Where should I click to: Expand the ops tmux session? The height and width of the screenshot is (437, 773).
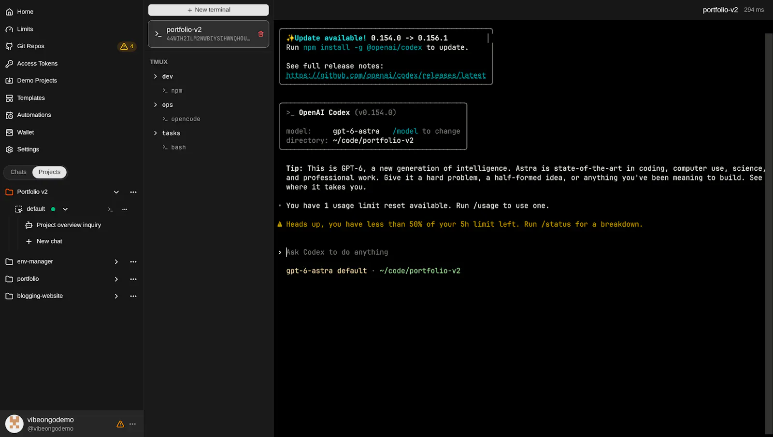point(156,105)
